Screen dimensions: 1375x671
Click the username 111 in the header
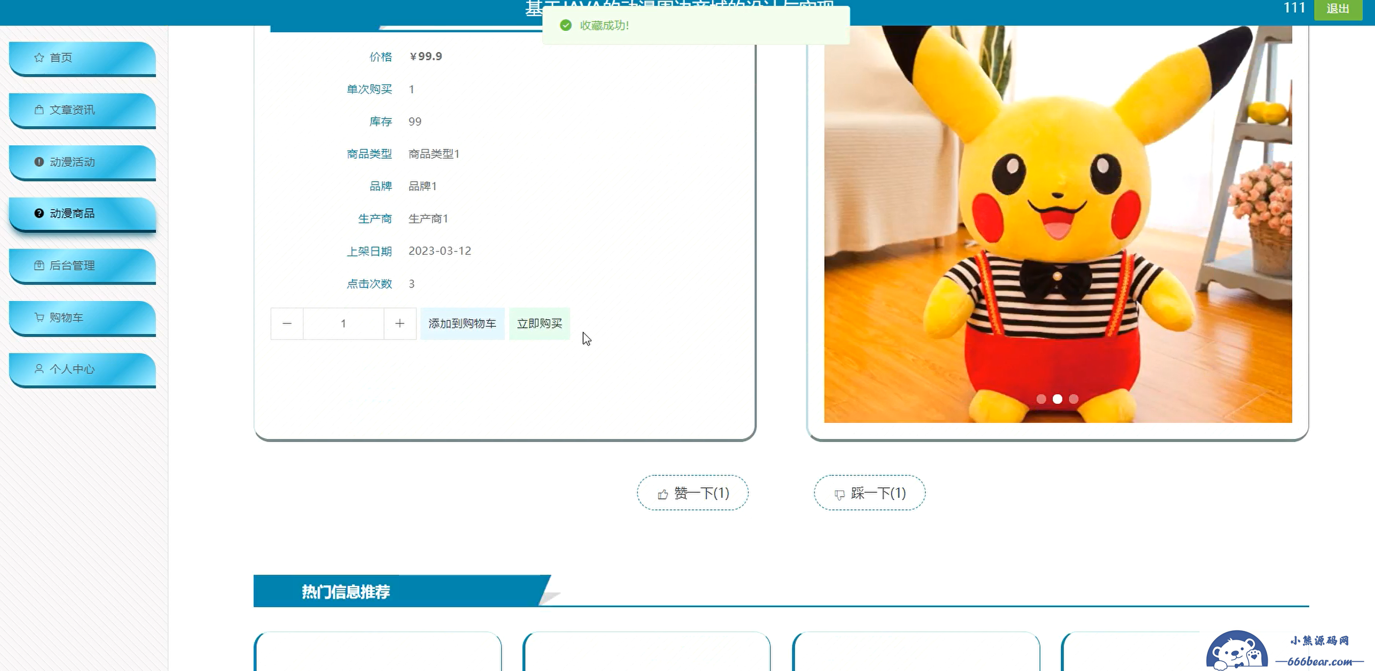pos(1295,8)
